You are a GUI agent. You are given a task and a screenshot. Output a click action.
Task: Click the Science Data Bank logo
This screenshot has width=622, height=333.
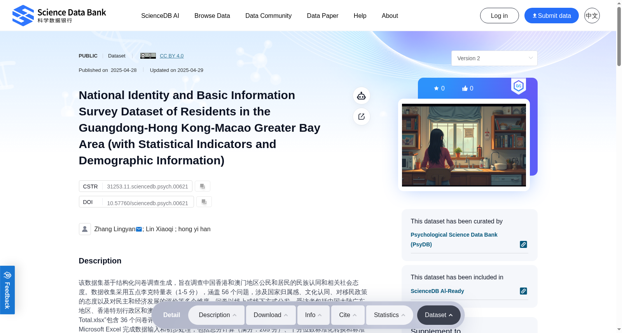click(x=59, y=16)
